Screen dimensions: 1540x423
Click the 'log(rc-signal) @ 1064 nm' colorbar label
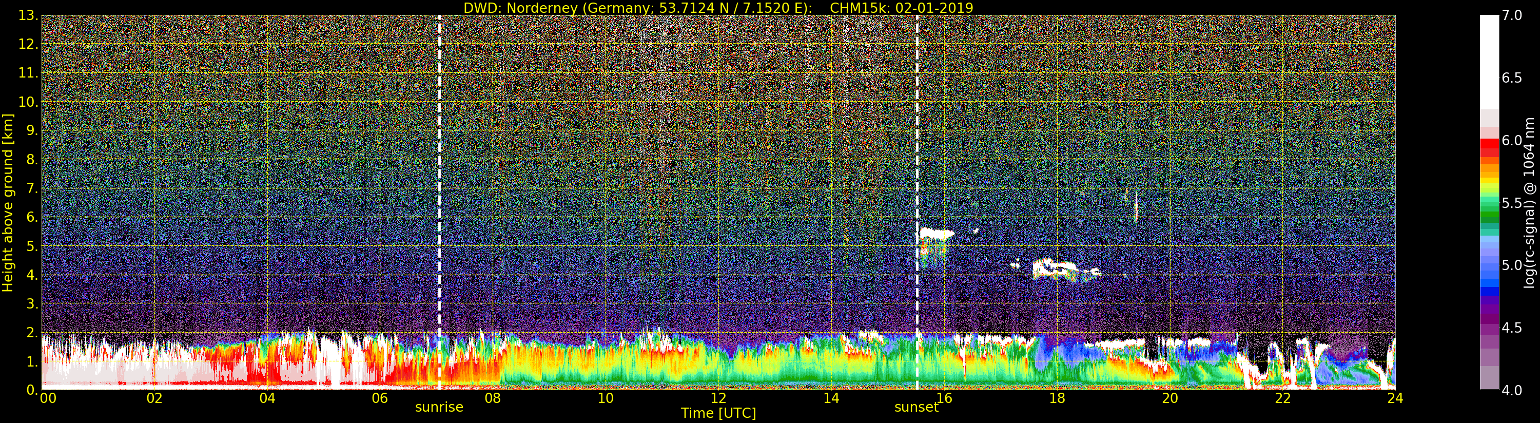[x=1530, y=202]
